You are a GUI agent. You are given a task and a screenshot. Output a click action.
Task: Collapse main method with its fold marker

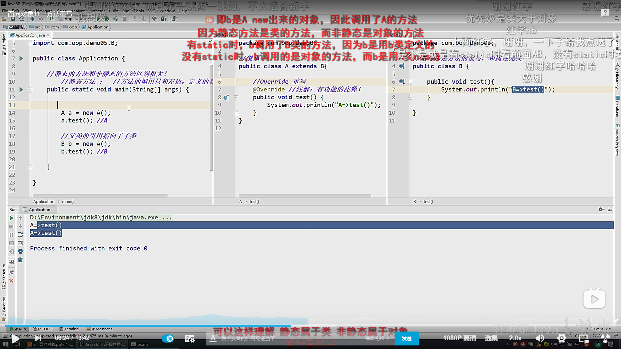click(x=30, y=90)
